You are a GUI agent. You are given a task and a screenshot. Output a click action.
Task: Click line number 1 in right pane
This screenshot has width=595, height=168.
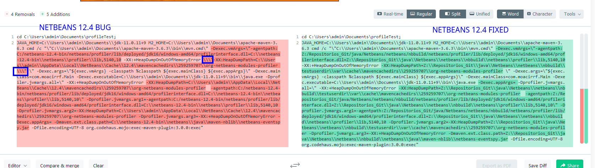pos(297,37)
